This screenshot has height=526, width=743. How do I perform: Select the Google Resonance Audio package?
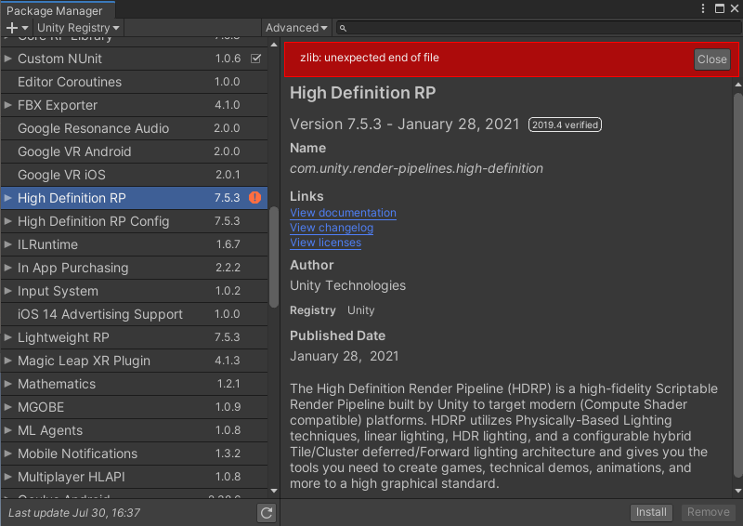(134, 128)
